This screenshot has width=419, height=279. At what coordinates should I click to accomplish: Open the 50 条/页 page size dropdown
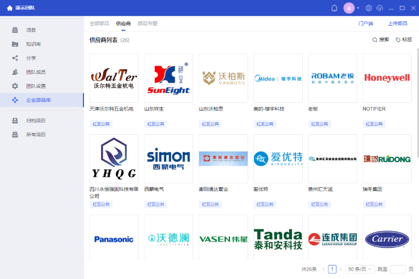360,269
